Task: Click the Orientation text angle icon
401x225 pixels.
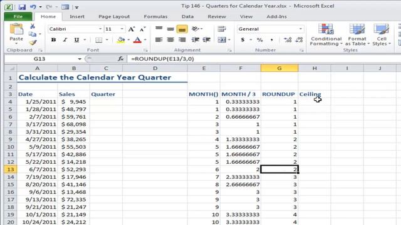Action: (195, 29)
